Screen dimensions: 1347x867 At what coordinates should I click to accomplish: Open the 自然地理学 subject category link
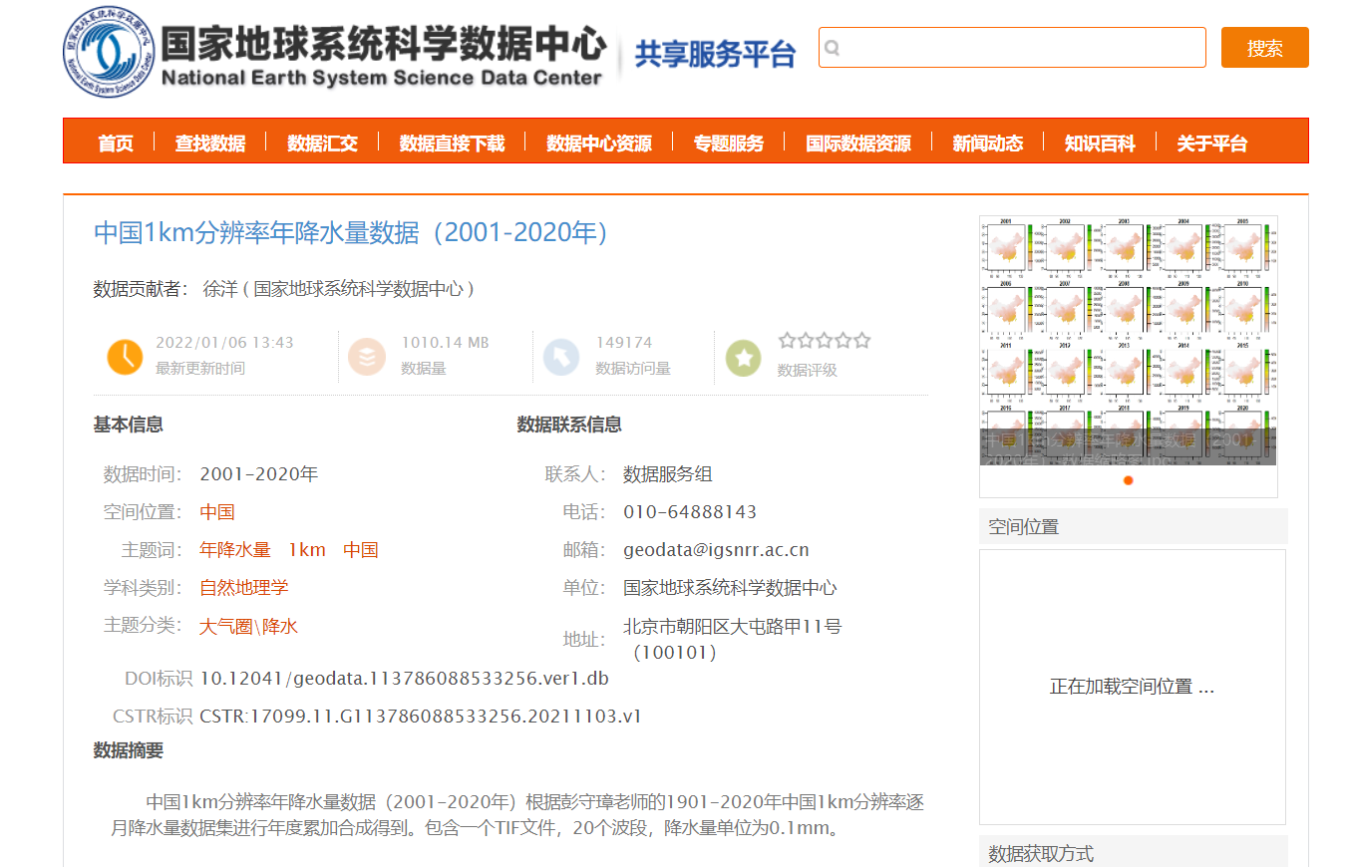[244, 588]
